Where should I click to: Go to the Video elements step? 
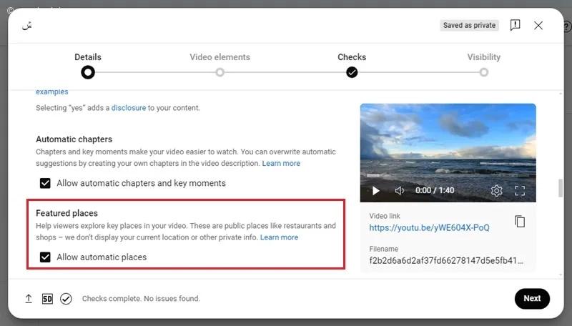pos(220,72)
